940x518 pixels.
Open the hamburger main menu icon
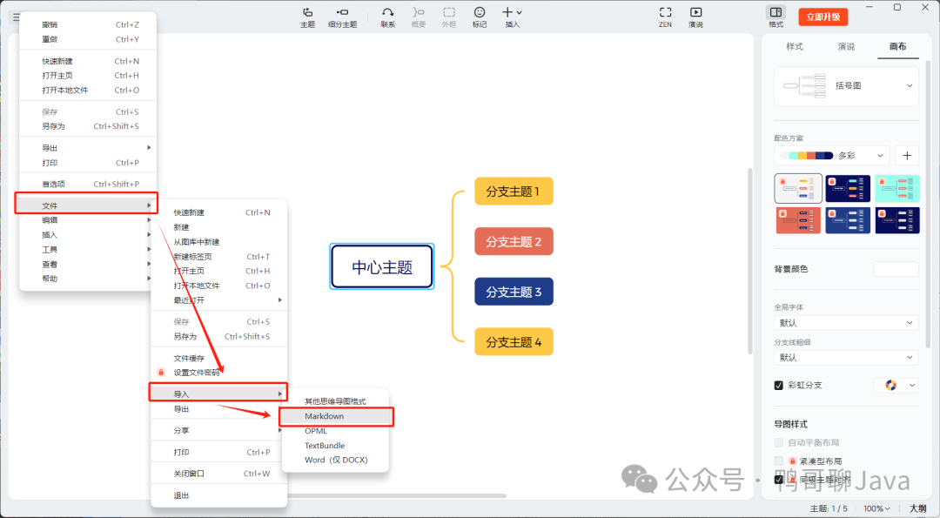(17, 17)
